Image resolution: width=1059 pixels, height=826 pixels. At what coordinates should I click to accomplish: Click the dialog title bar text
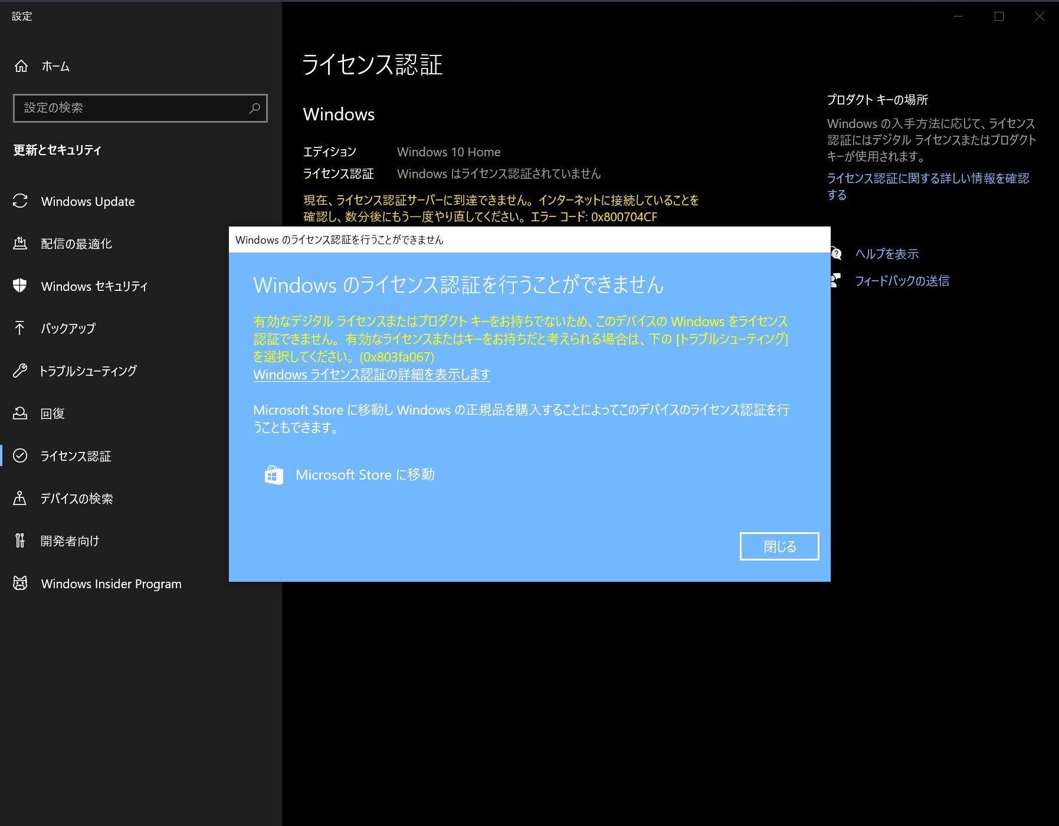[x=339, y=240]
